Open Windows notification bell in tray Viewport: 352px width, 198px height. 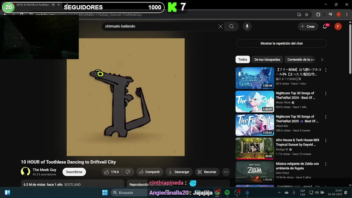click(346, 193)
